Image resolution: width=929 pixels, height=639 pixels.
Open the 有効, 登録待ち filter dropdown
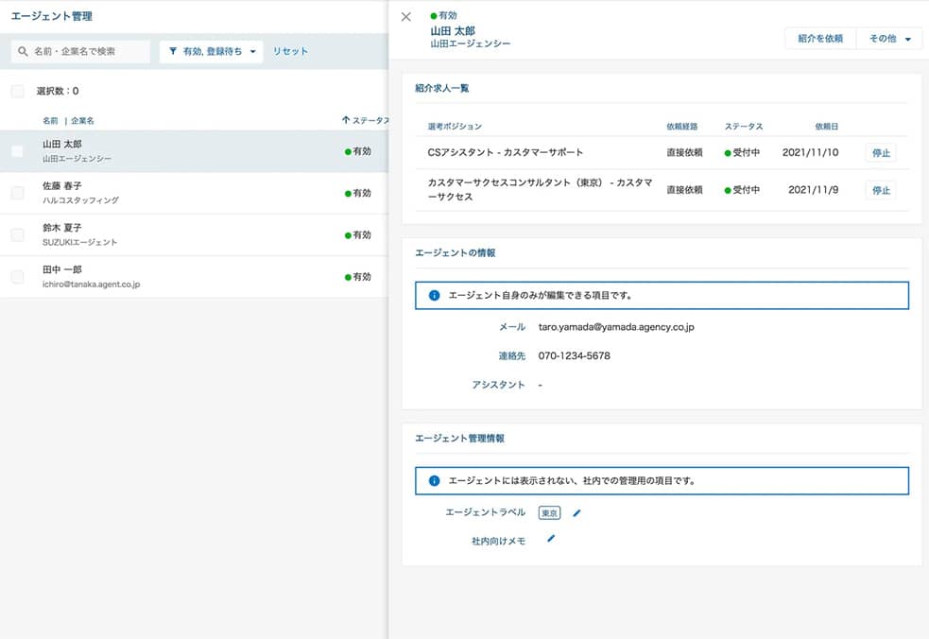212,51
